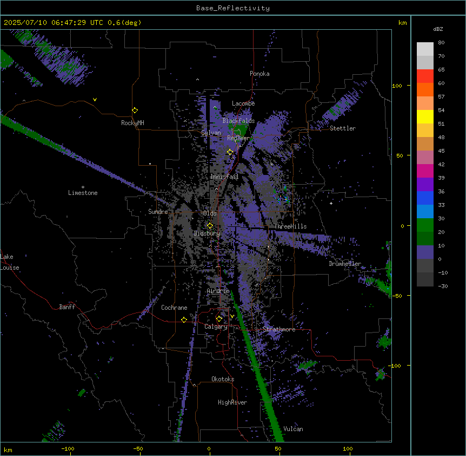Click the yellow V marker northwest of RockyMH
The height and width of the screenshot is (456, 466).
pyautogui.click(x=95, y=100)
